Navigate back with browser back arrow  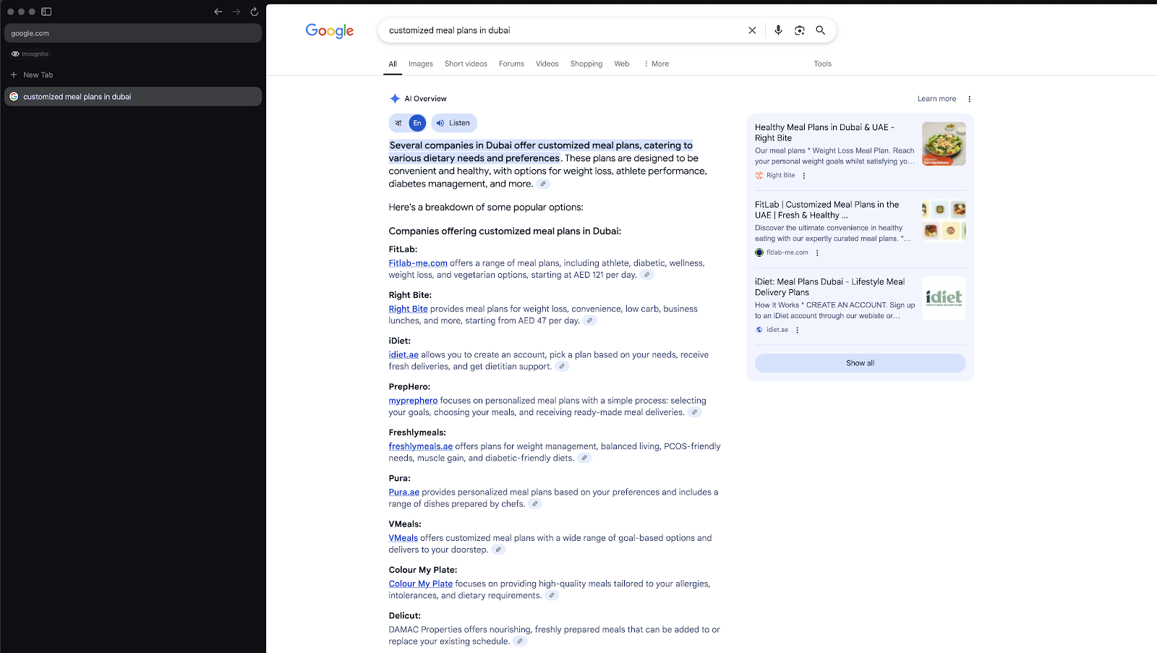tap(218, 12)
